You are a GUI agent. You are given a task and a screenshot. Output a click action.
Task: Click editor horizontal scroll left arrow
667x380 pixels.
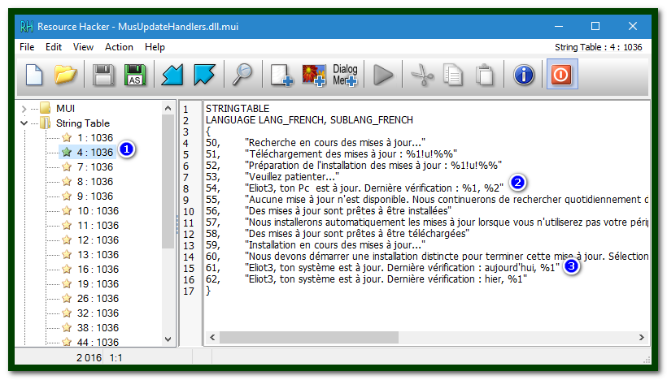(212, 337)
